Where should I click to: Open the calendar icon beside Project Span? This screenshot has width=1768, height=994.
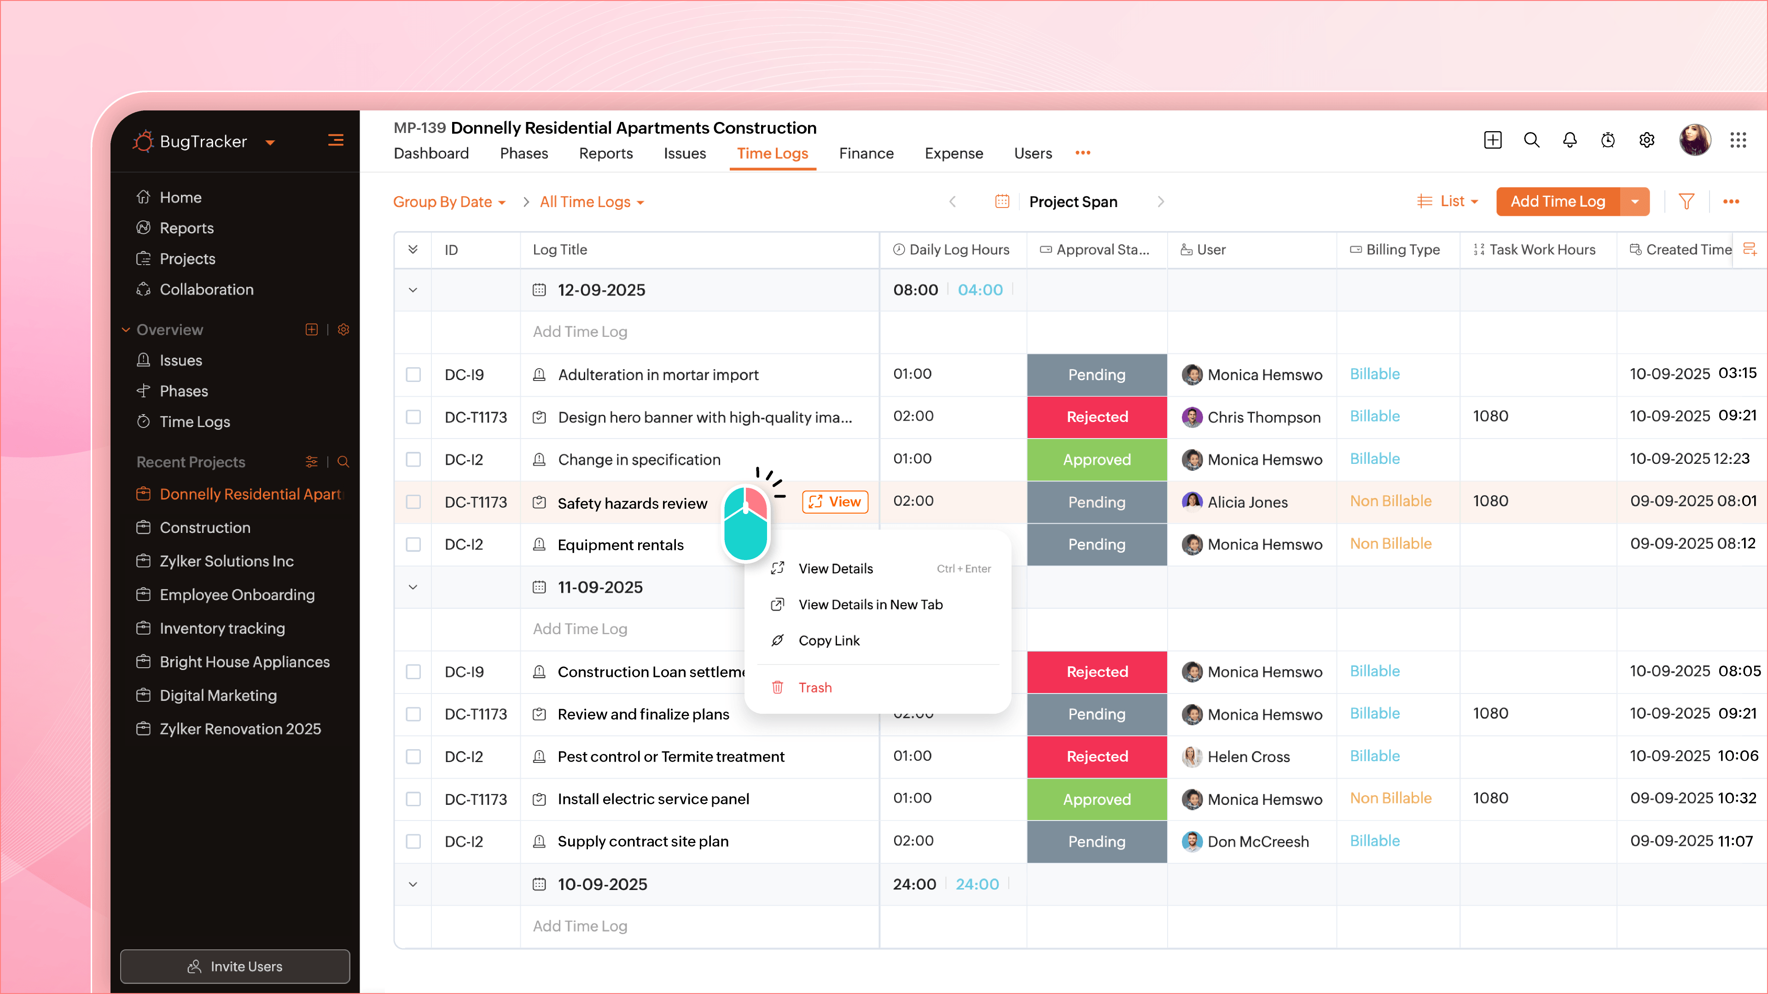(1002, 201)
